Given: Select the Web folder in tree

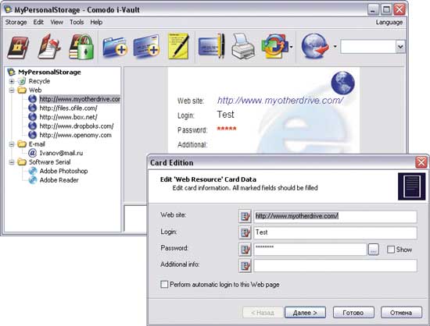Looking at the screenshot, I should tap(35, 90).
